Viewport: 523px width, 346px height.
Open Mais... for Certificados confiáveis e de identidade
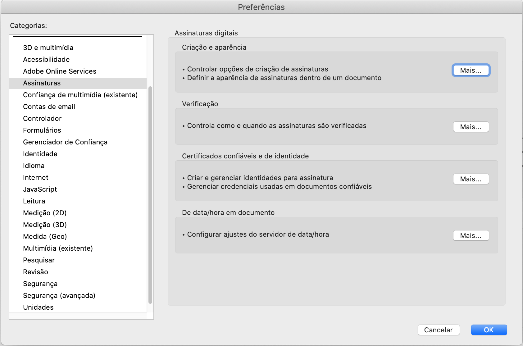(471, 179)
